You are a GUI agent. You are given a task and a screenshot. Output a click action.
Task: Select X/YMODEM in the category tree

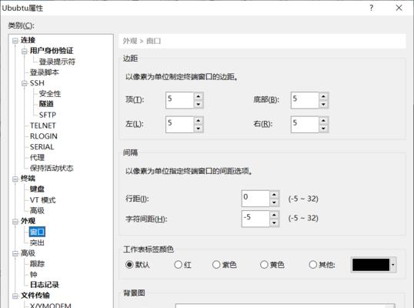[51, 306]
